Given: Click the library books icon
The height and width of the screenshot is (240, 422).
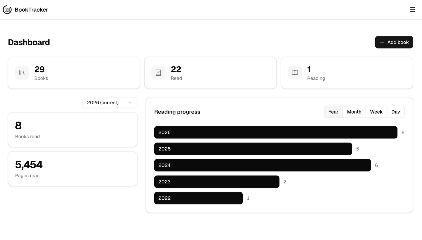Looking at the screenshot, I should click(22, 73).
